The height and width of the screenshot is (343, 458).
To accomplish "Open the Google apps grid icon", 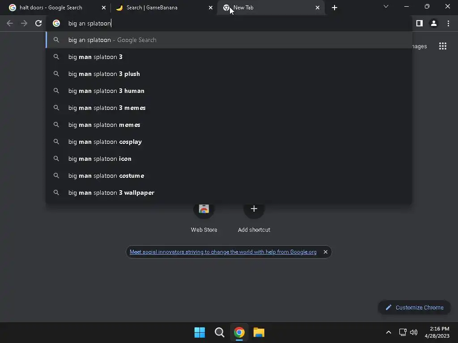I will point(443,46).
